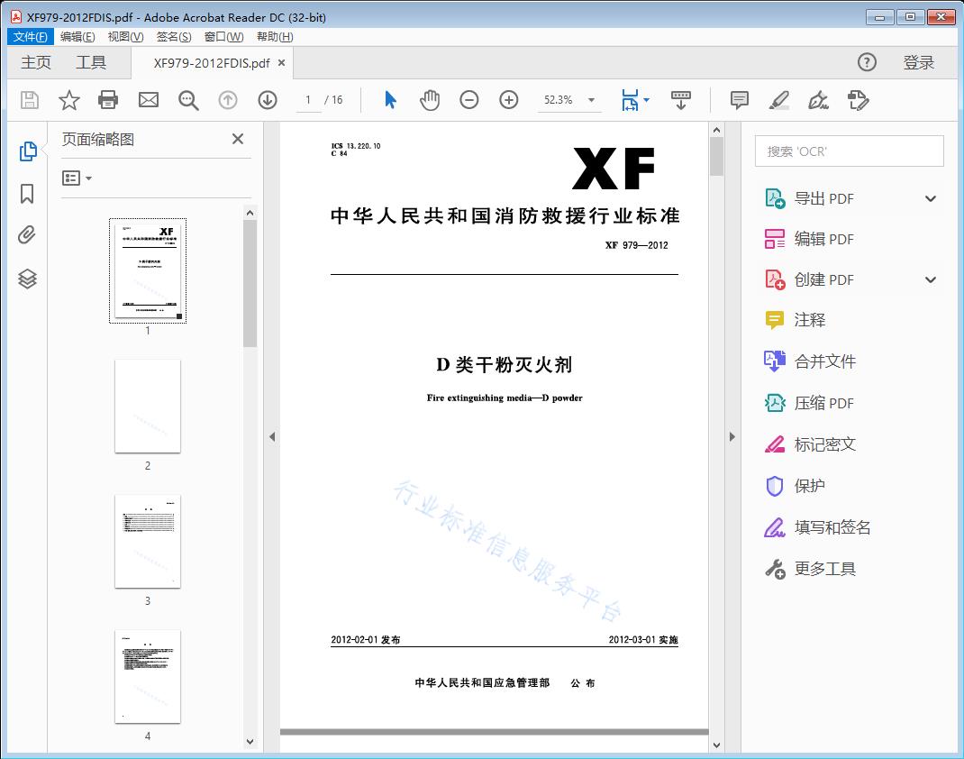964x759 pixels.
Task: Select page 2 thumbnail in the sidebar
Action: pos(148,407)
